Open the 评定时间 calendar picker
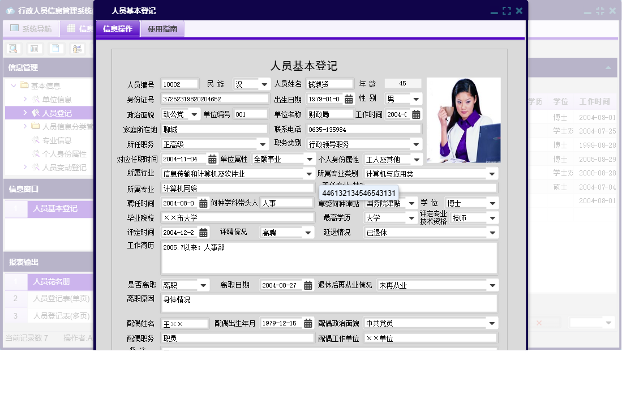This screenshot has width=622, height=416. point(203,232)
